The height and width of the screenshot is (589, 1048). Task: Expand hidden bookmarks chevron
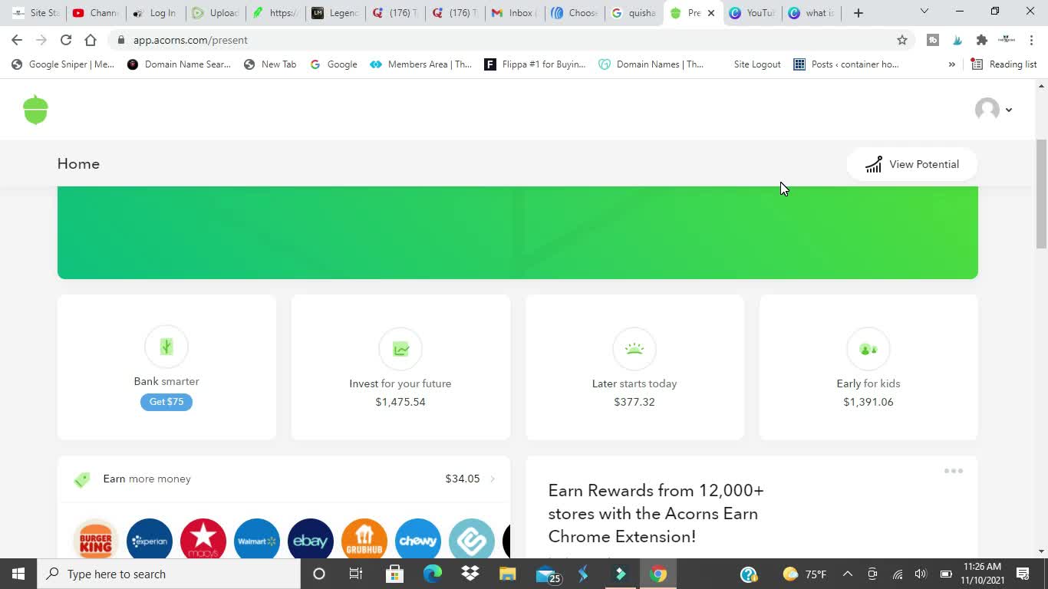point(952,64)
